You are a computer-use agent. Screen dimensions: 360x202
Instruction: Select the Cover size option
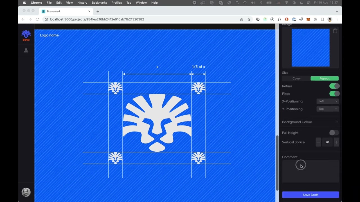(x=296, y=79)
